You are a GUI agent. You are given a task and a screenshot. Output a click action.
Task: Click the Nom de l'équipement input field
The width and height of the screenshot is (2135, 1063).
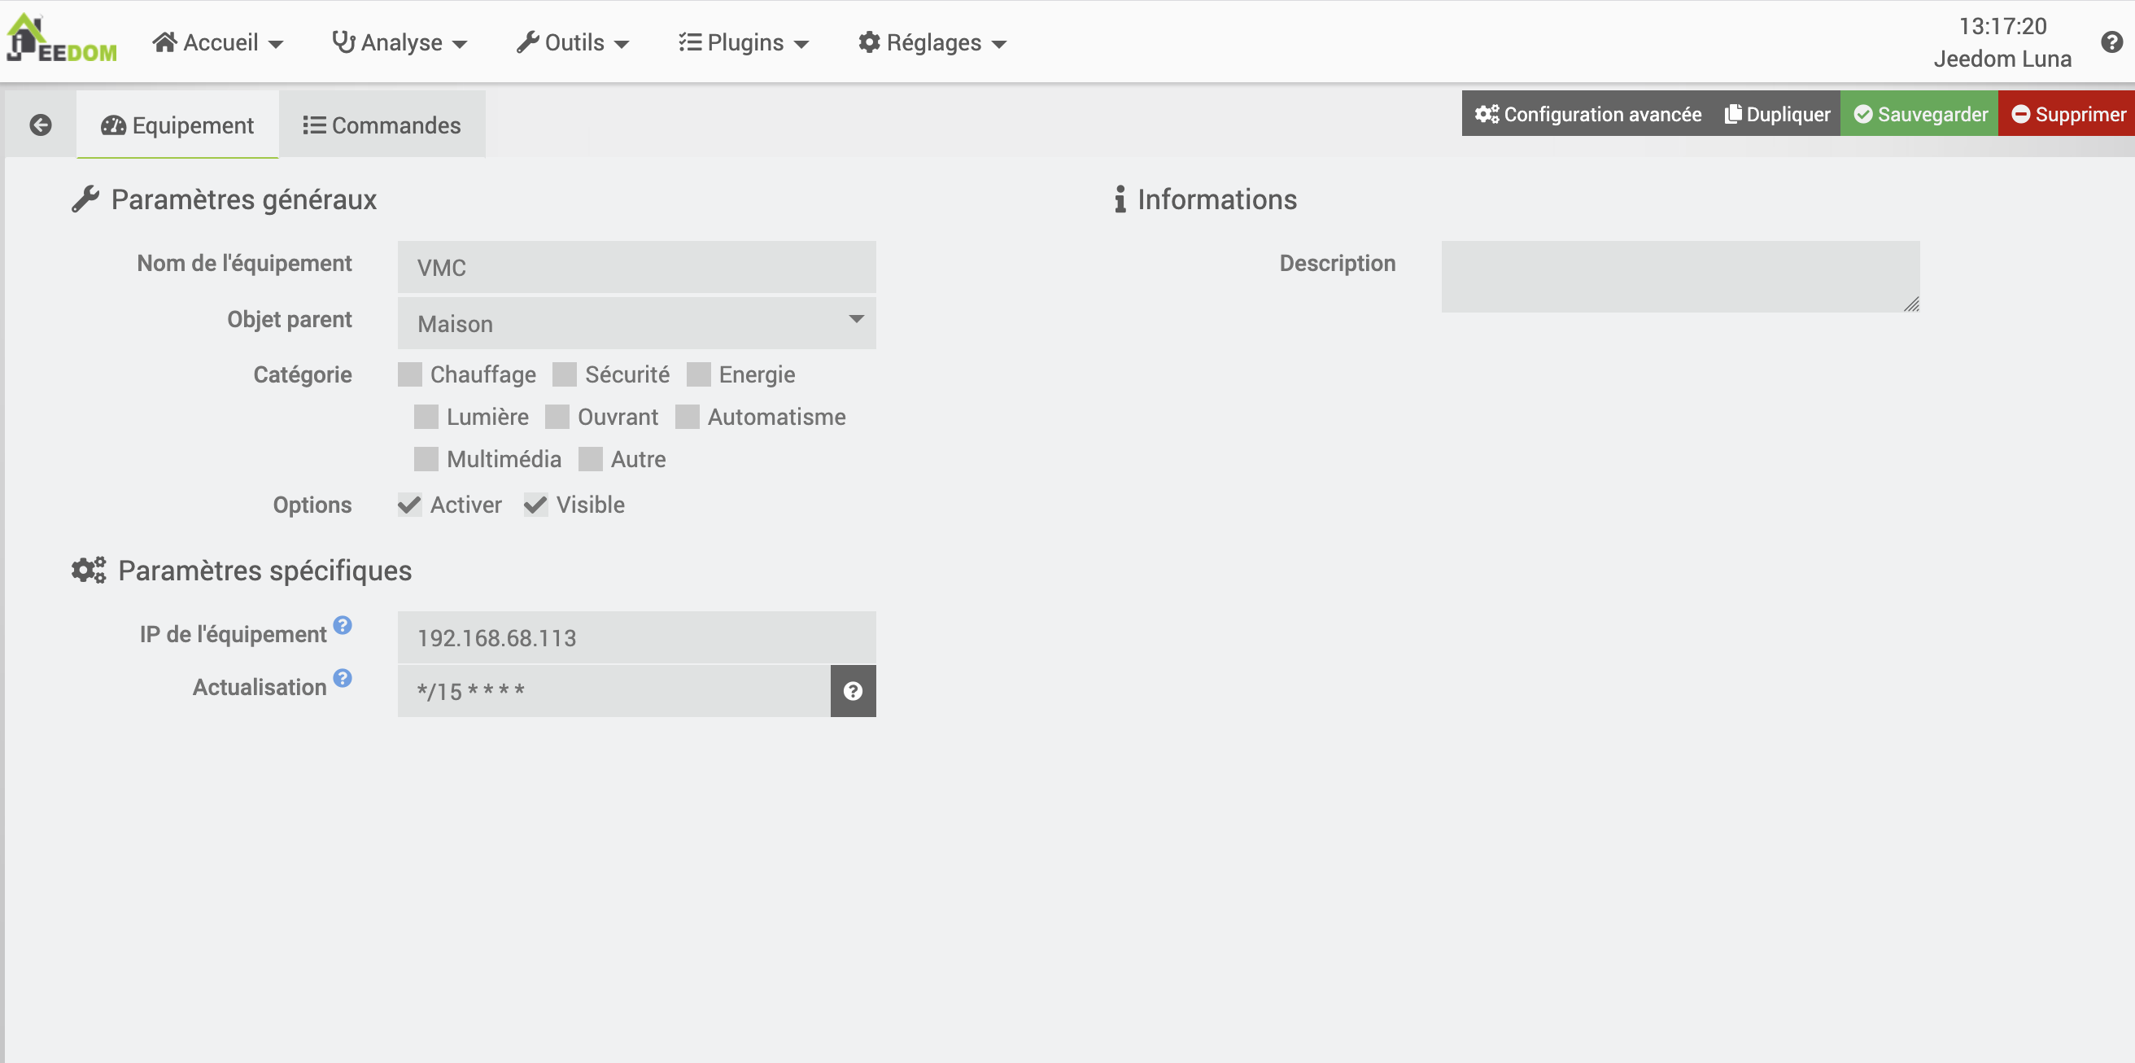(x=635, y=267)
